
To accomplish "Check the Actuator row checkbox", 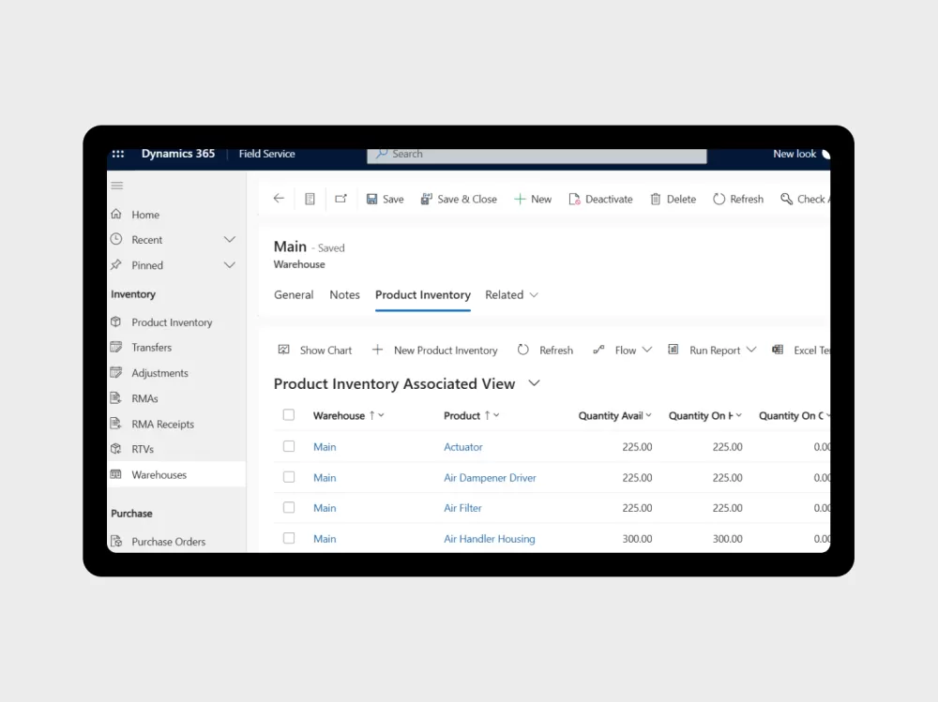I will pyautogui.click(x=289, y=446).
